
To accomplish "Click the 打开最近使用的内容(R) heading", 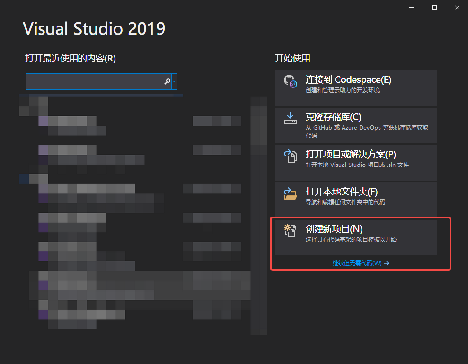I will point(71,58).
